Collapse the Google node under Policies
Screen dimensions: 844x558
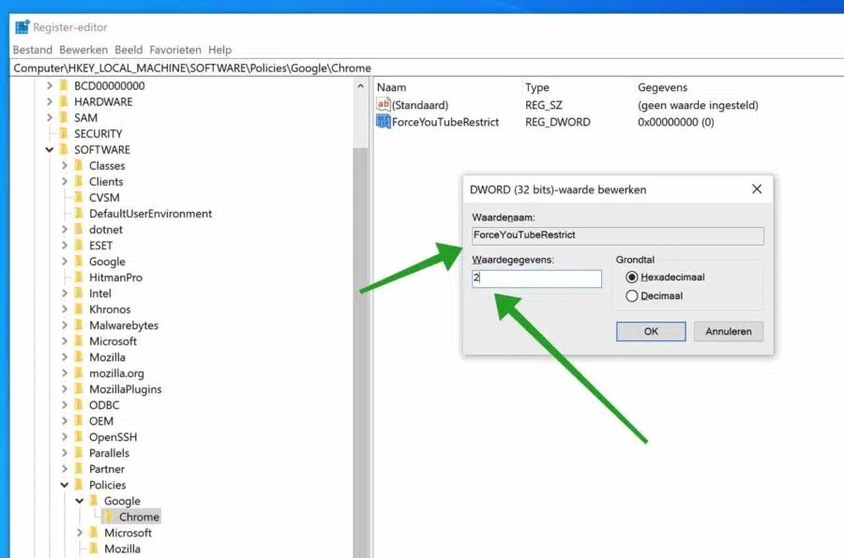[80, 501]
